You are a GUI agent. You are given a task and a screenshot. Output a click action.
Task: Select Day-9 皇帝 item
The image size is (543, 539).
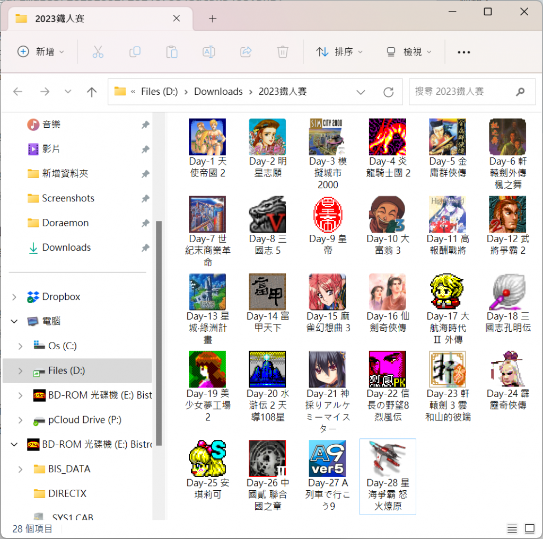(328, 226)
